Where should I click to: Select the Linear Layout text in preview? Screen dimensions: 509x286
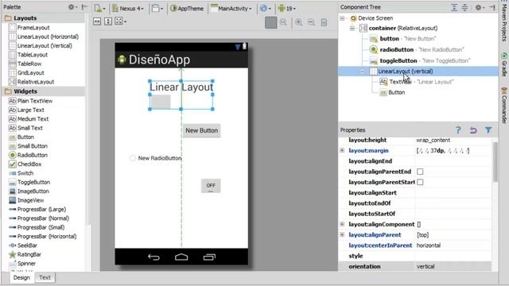(181, 87)
